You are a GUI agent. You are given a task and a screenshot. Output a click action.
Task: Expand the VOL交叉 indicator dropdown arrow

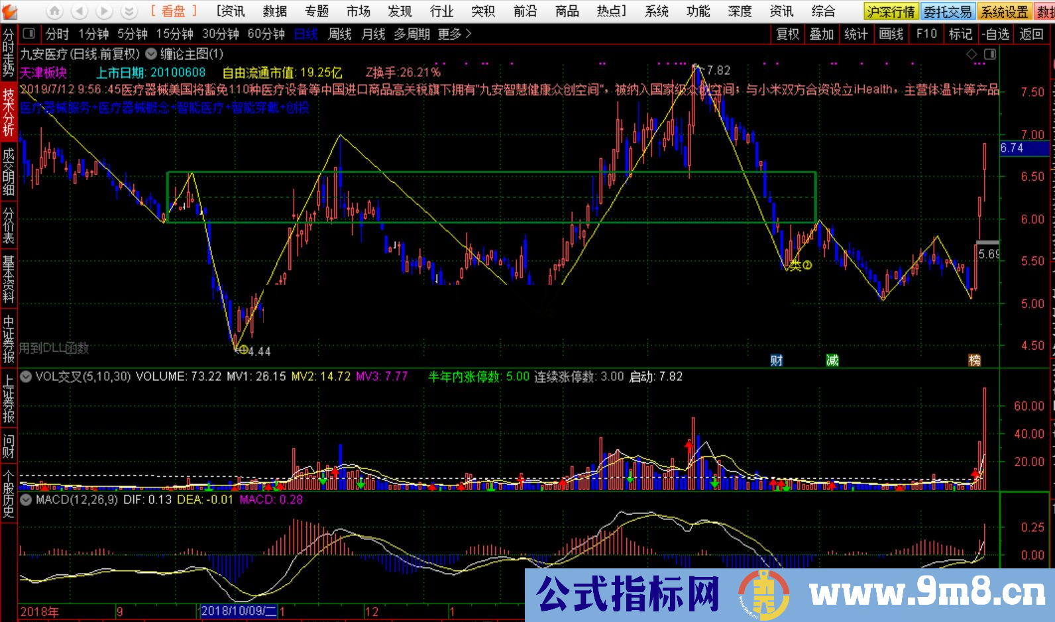tap(26, 376)
